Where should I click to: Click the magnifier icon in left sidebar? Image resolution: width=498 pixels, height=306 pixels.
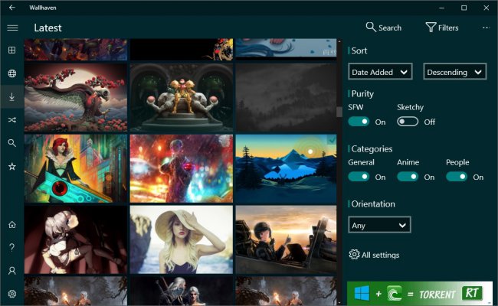click(x=12, y=143)
